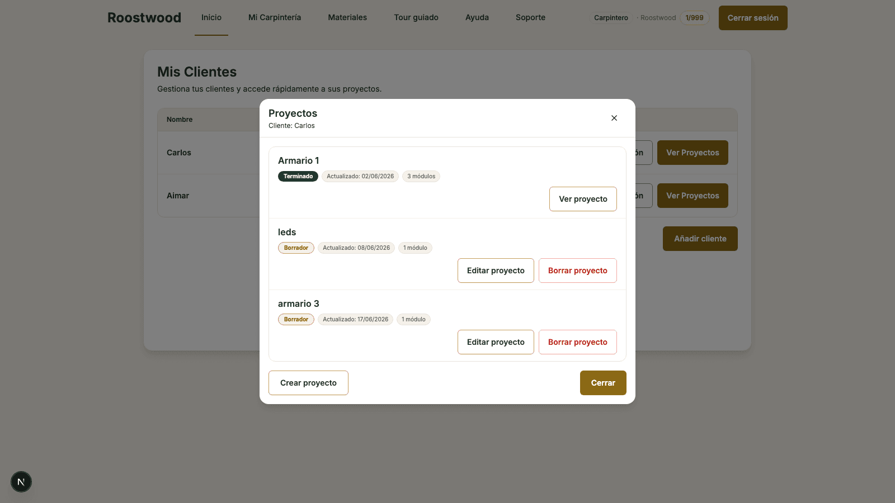Click the leds project title
This screenshot has height=503, width=895.
[287, 232]
